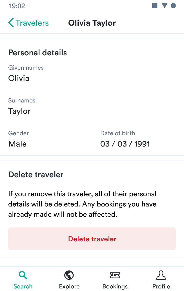This screenshot has width=184, height=291.
Task: Select the Profile tab label
Action: click(161, 286)
